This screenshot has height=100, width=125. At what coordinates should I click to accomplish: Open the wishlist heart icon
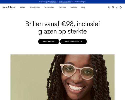[x=113, y=7]
